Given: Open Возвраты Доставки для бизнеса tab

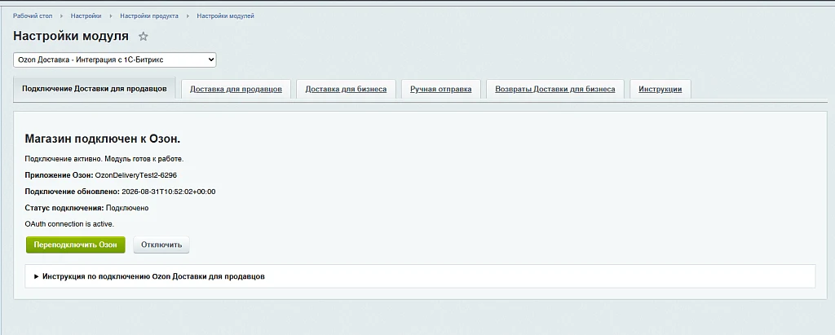Looking at the screenshot, I should coord(554,89).
